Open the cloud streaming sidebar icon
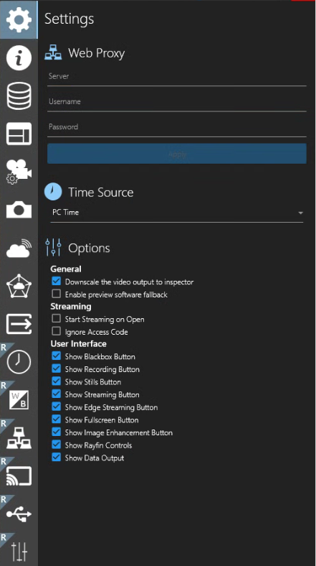 tap(19, 248)
